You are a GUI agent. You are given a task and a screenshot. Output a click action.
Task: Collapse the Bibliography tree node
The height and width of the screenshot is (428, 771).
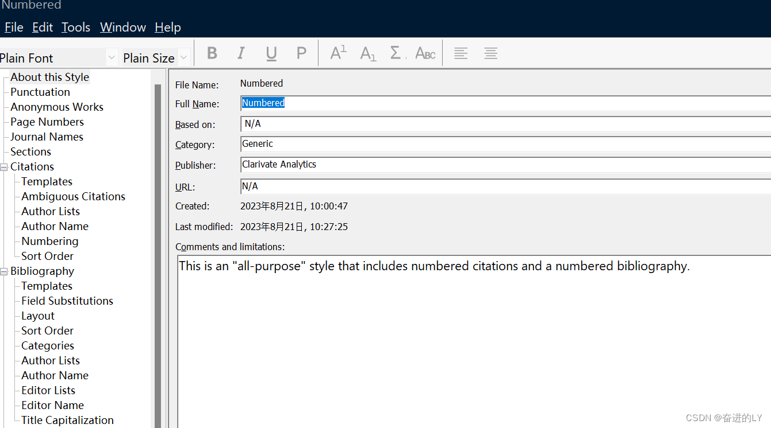pos(4,271)
